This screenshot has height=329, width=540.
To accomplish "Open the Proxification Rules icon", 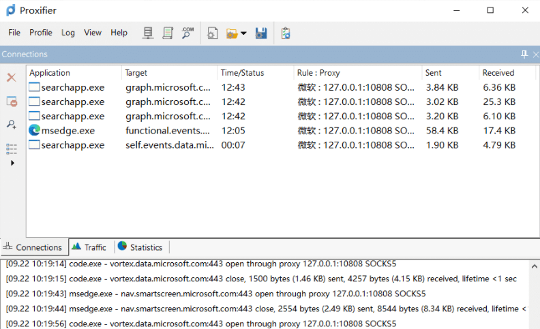I will point(168,33).
